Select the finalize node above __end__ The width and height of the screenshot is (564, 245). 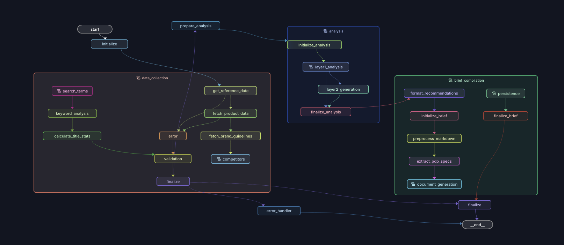point(475,205)
